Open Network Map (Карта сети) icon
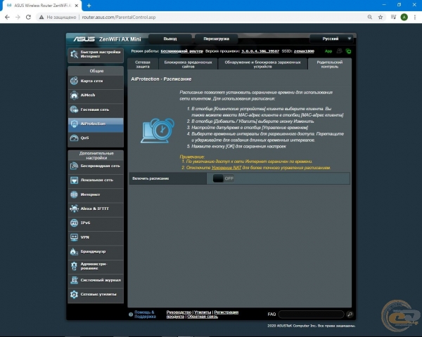The width and height of the screenshot is (422, 337). click(74, 81)
